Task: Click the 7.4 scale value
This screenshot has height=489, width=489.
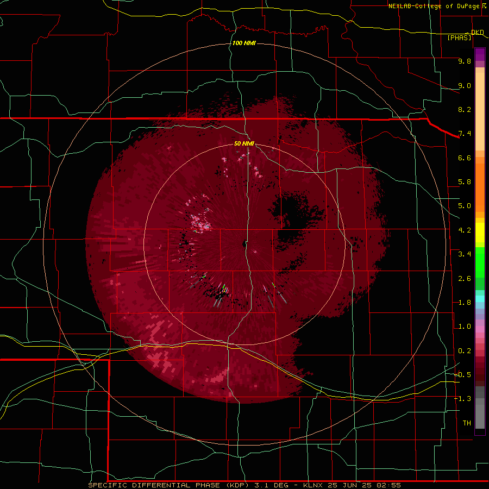Action: 465,134
